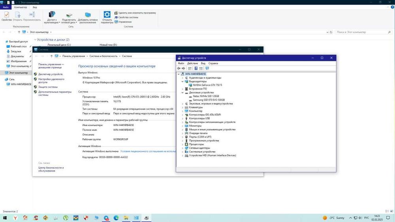Click the РУС language indicator in the tray
This screenshot has height=222, width=395.
pyautogui.click(x=367, y=218)
